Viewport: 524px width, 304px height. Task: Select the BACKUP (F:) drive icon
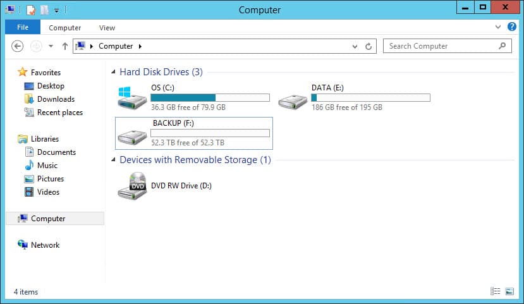132,137
